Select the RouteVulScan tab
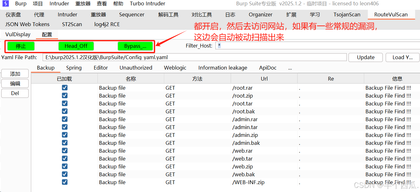 [391, 14]
